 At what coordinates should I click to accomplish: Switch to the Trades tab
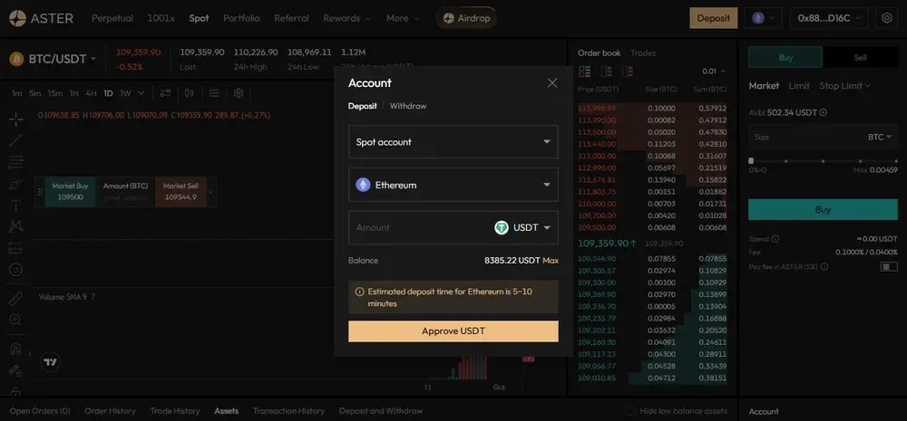(643, 53)
